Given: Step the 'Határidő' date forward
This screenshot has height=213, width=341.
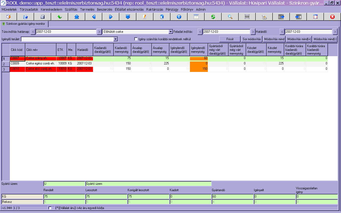Looking at the screenshot, I should coord(335,32).
